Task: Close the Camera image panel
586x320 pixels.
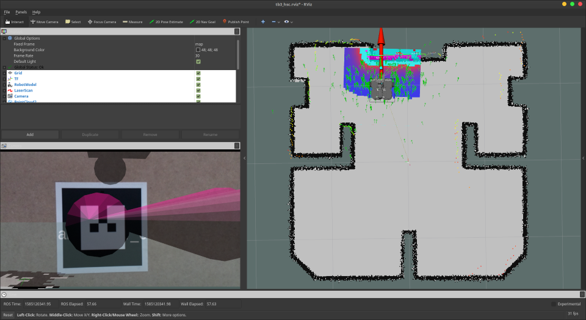Action: [237, 146]
